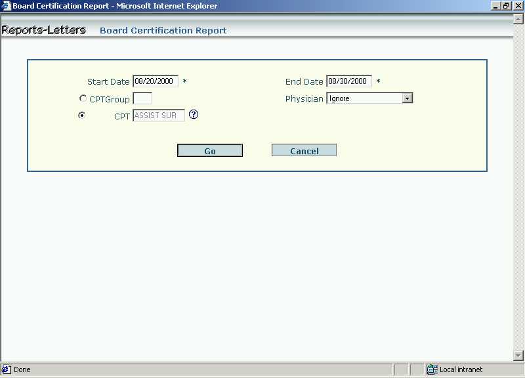Click the End Date label

point(304,81)
